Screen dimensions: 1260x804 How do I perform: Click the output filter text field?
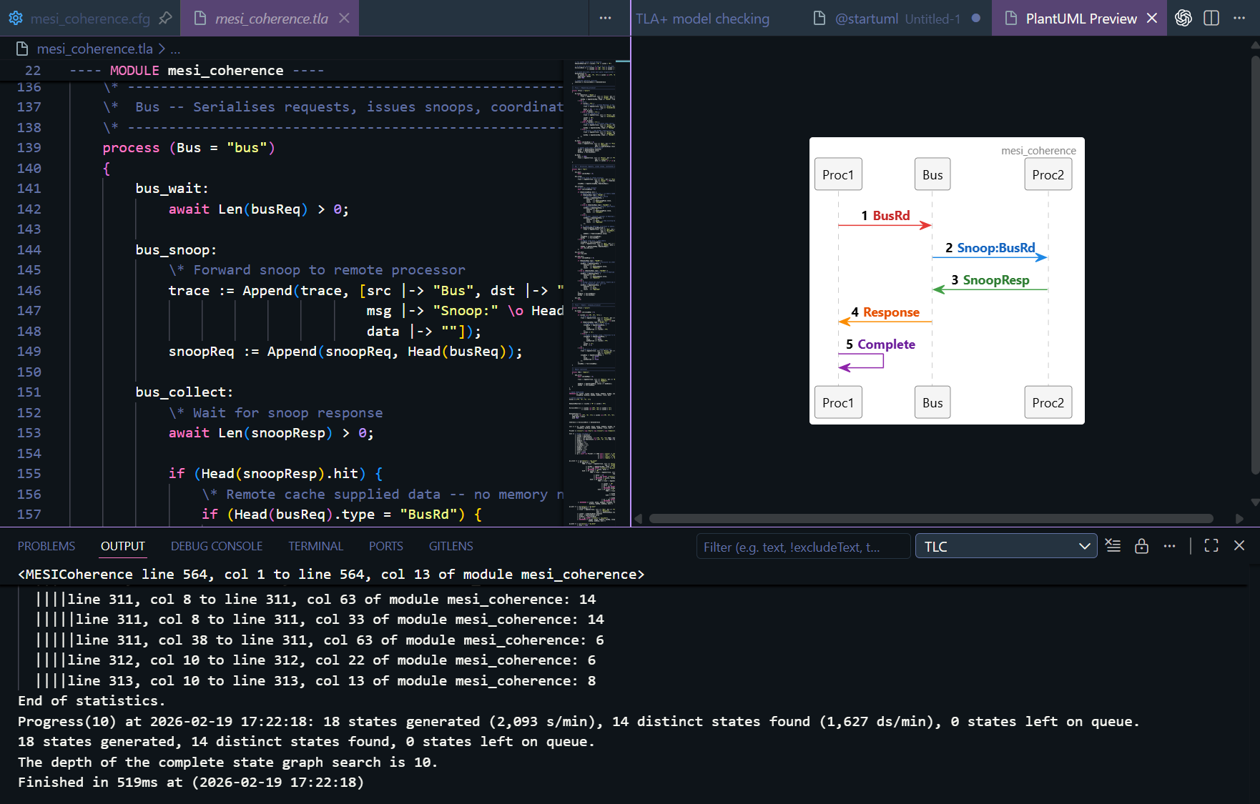(802, 547)
